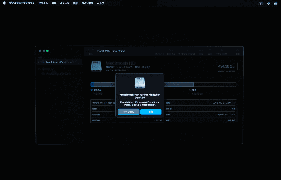Click the input source icon in menu bar
This screenshot has width=281, height=180.
click(276, 4)
